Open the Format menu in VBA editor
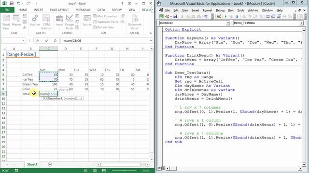This screenshot has height=173, width=309. click(x=207, y=11)
